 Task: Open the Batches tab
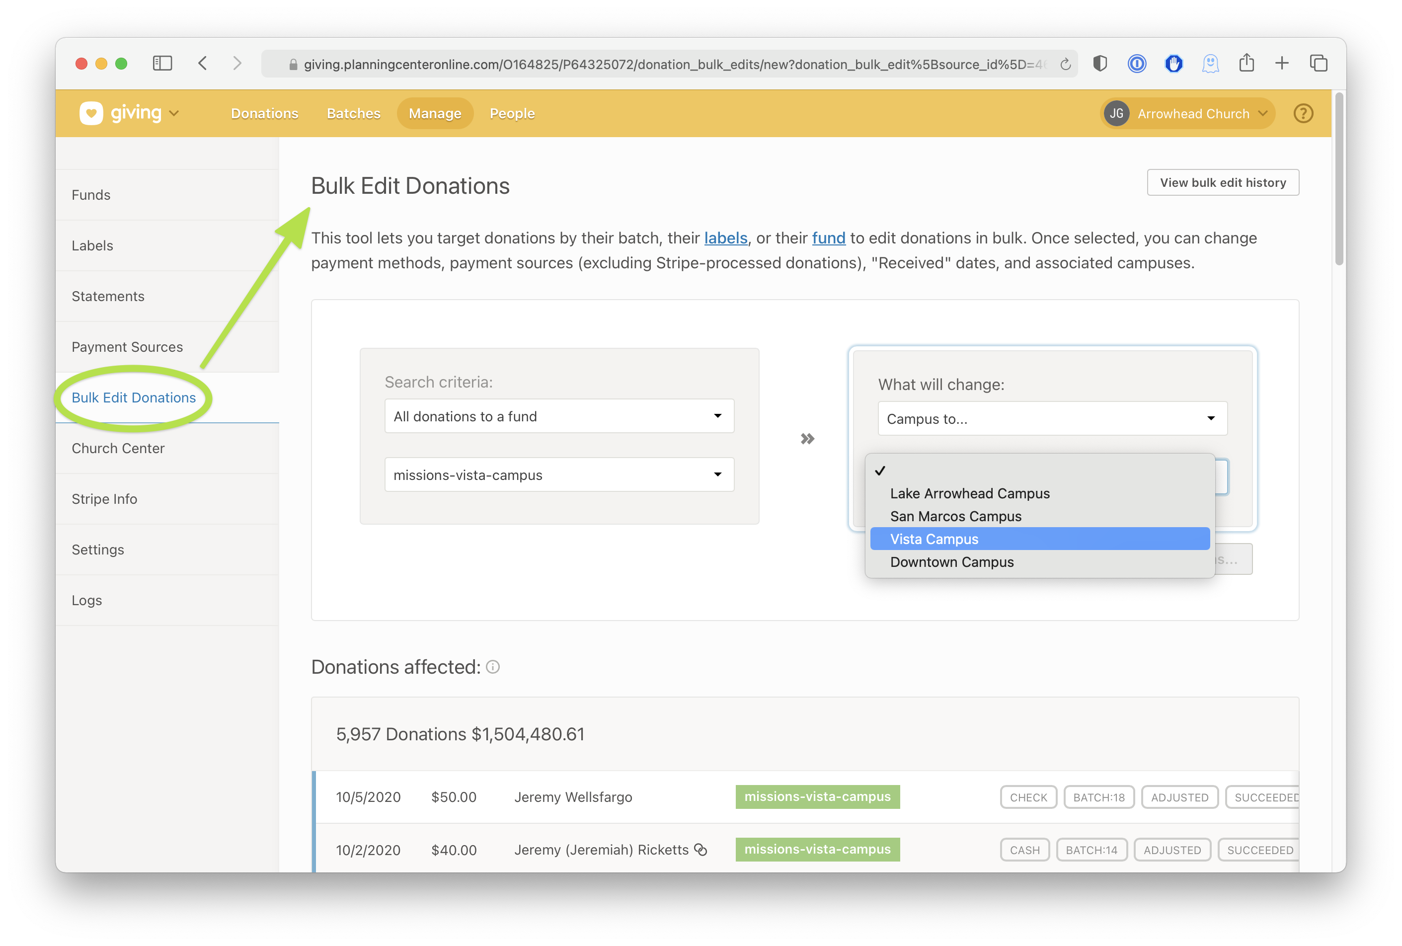click(x=354, y=113)
